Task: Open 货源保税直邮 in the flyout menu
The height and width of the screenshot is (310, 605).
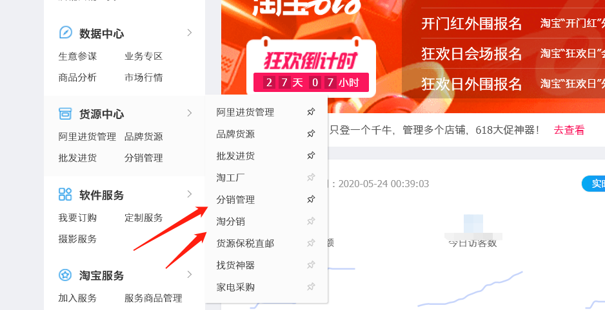Action: point(245,244)
